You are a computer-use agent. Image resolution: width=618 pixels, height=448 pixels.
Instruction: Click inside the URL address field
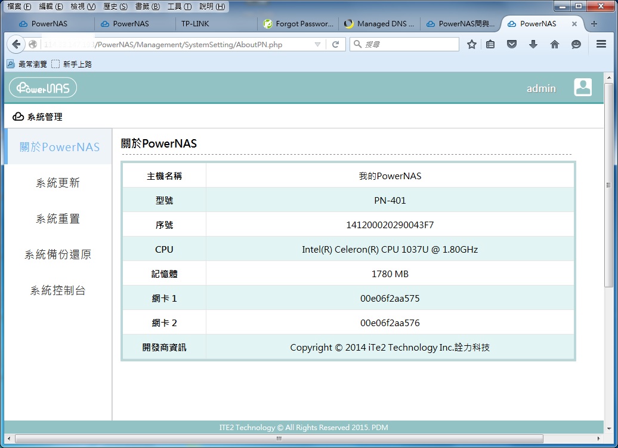tap(177, 44)
